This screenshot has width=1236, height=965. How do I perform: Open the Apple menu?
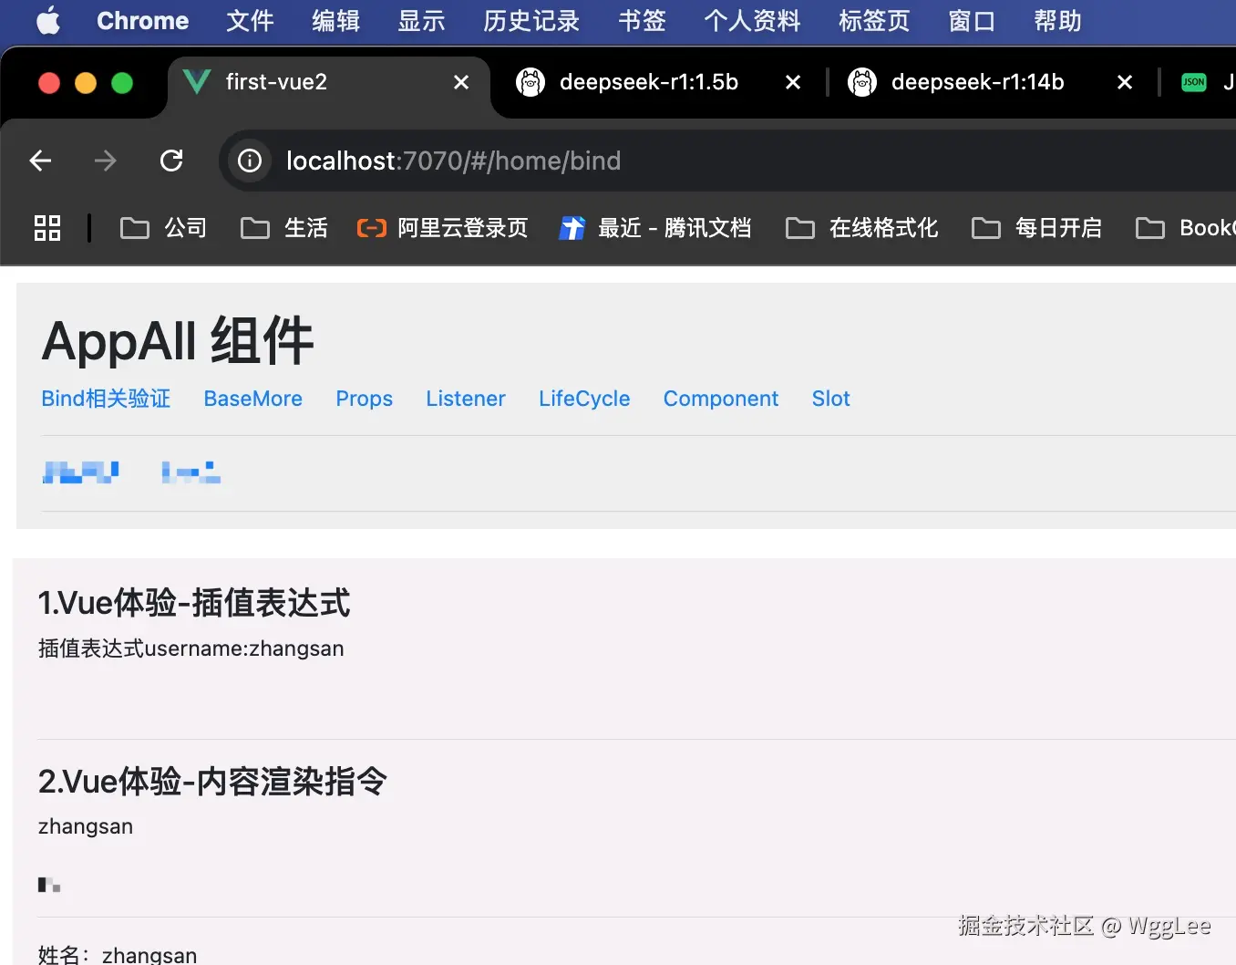click(x=49, y=20)
